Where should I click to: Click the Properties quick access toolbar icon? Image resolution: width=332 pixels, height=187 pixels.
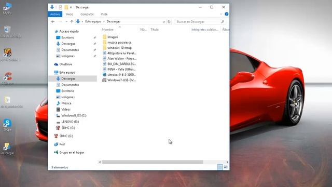click(x=60, y=7)
